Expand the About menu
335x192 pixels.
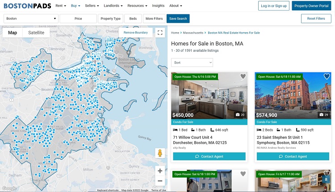point(176,6)
